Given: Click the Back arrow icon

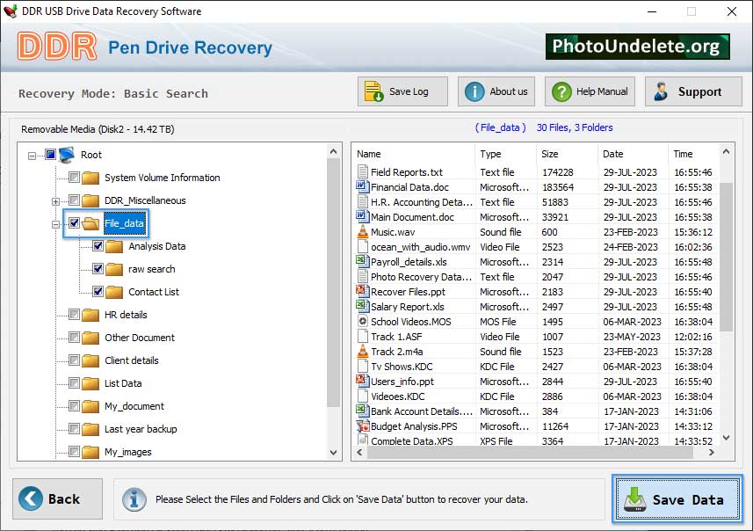Looking at the screenshot, I should coord(31,498).
